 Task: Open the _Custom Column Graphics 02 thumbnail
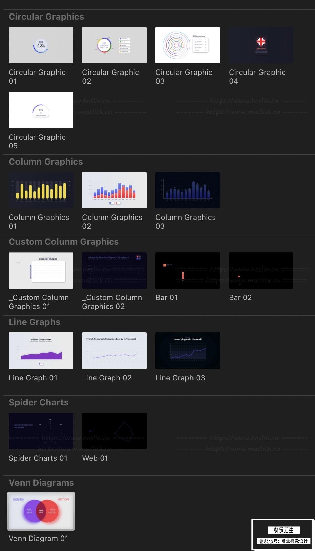[114, 270]
